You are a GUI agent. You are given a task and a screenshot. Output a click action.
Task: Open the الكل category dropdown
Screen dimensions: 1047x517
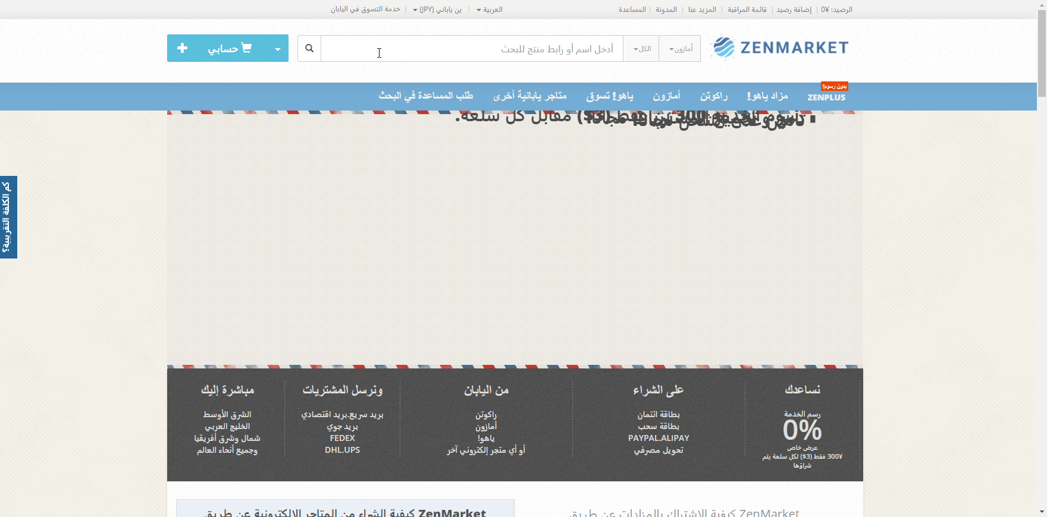pyautogui.click(x=641, y=49)
